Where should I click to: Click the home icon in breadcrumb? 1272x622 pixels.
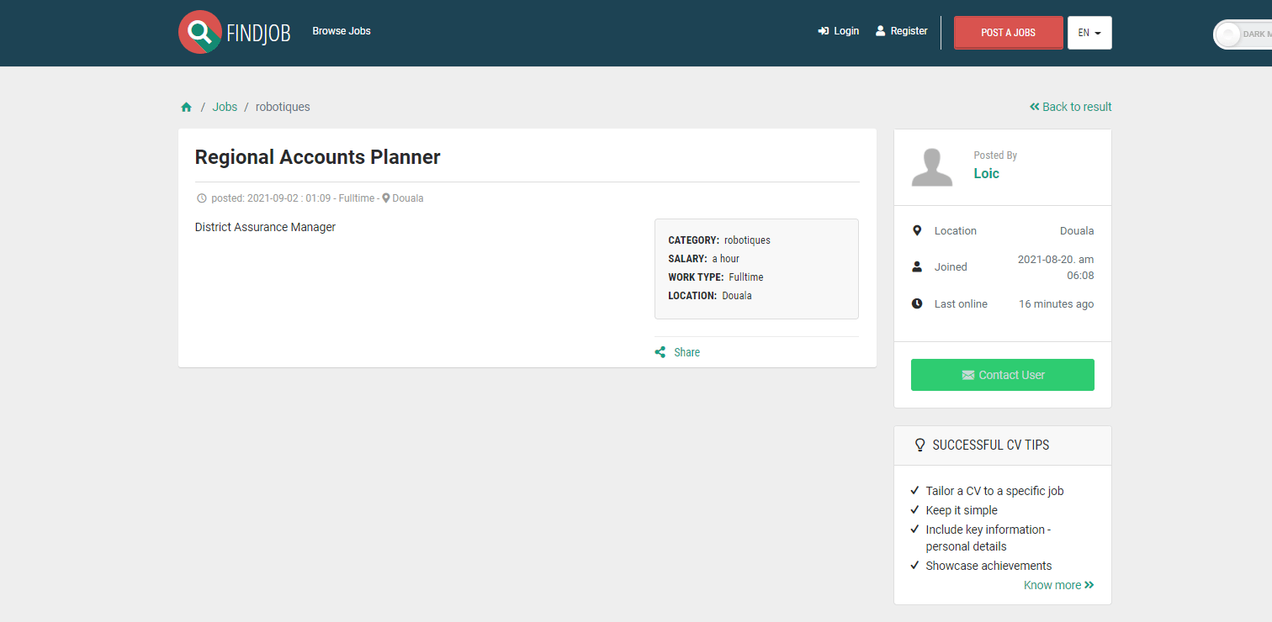pos(186,108)
